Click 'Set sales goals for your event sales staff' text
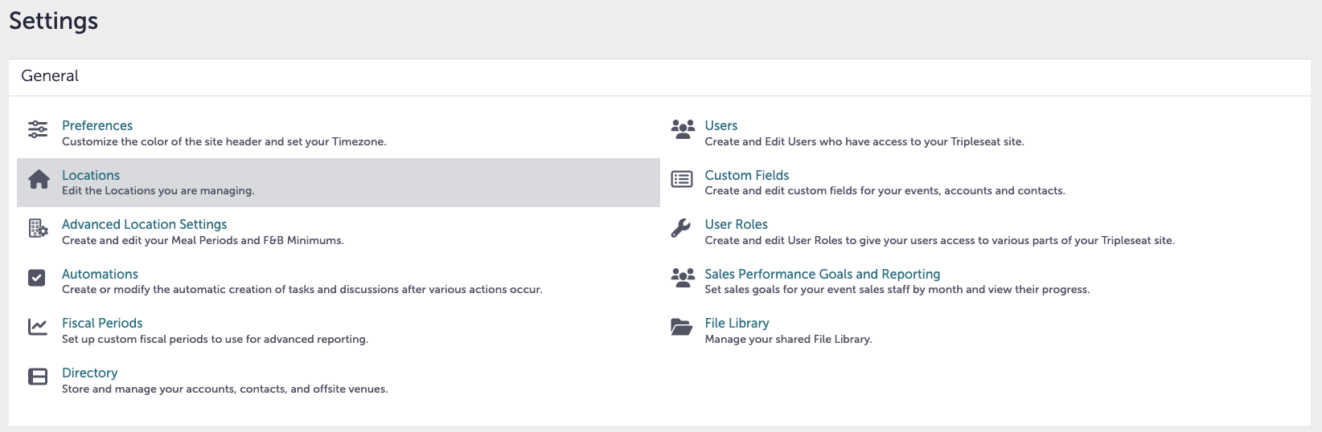The width and height of the screenshot is (1322, 432). point(897,289)
